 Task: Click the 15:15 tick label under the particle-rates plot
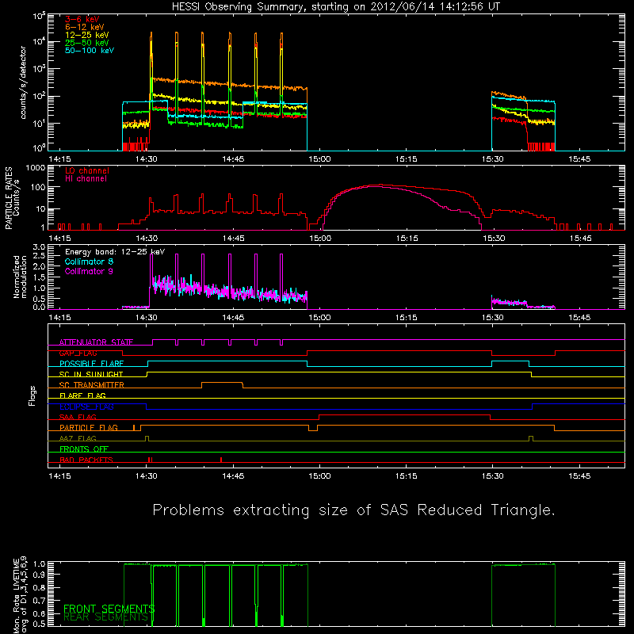coord(407,239)
